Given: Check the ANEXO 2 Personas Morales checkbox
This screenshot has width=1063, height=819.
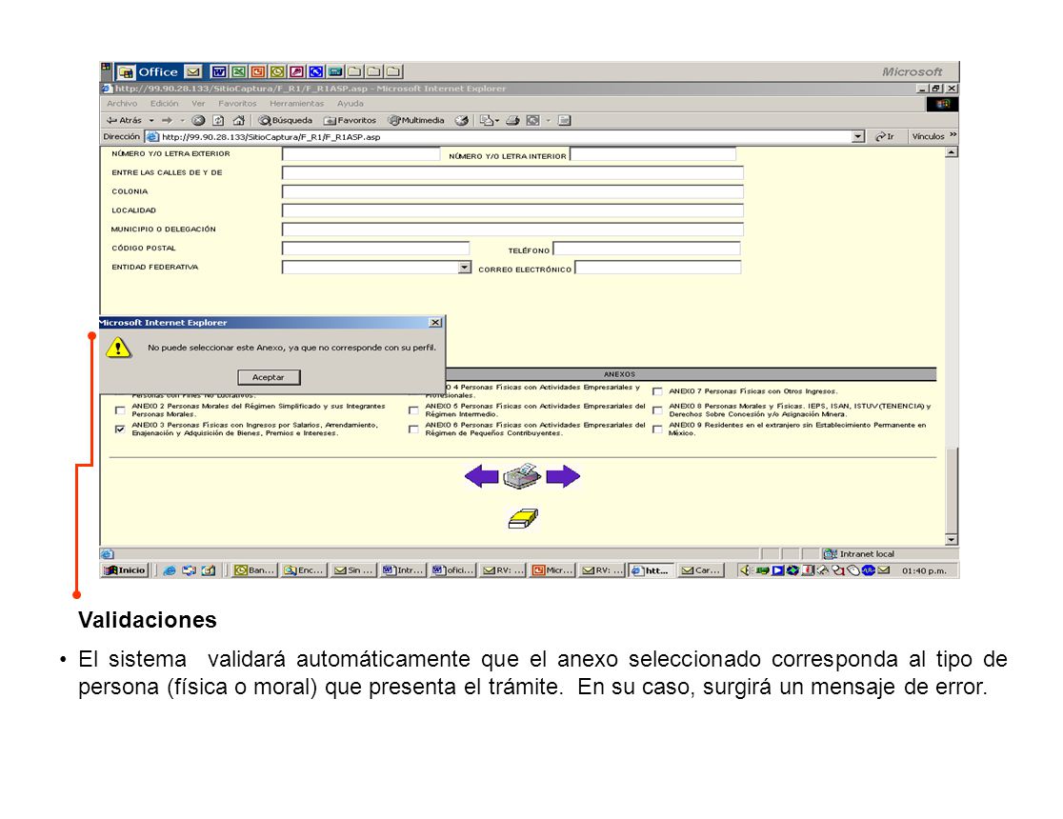Looking at the screenshot, I should 120,410.
